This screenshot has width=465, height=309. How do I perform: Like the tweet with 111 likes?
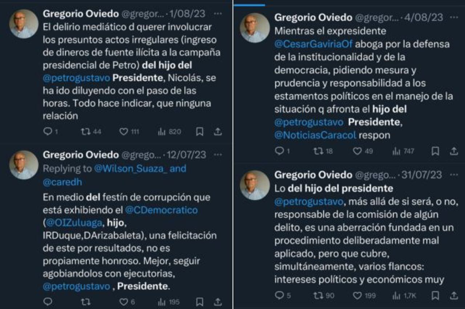tap(124, 132)
